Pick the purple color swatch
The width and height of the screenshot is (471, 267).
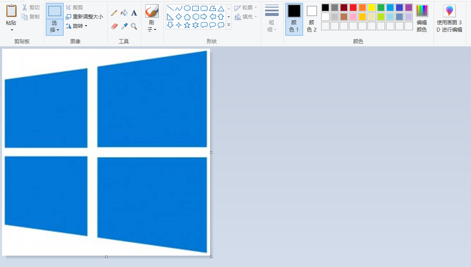click(x=409, y=8)
